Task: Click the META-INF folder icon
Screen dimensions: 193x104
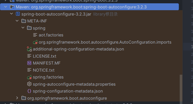Action: 24,21
